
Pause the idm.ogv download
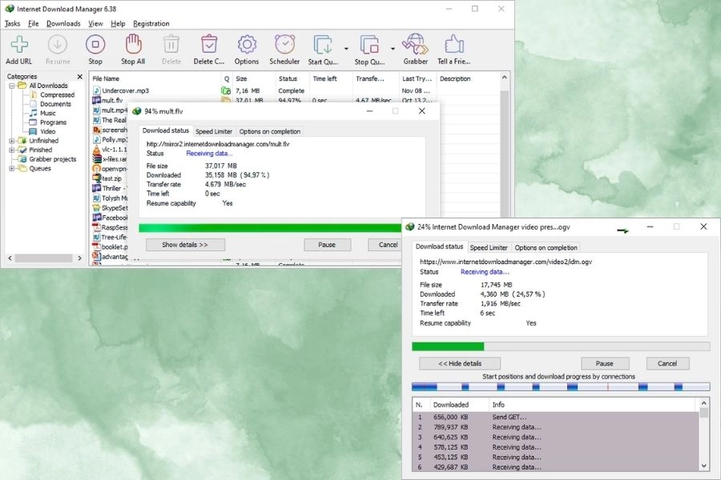(605, 363)
